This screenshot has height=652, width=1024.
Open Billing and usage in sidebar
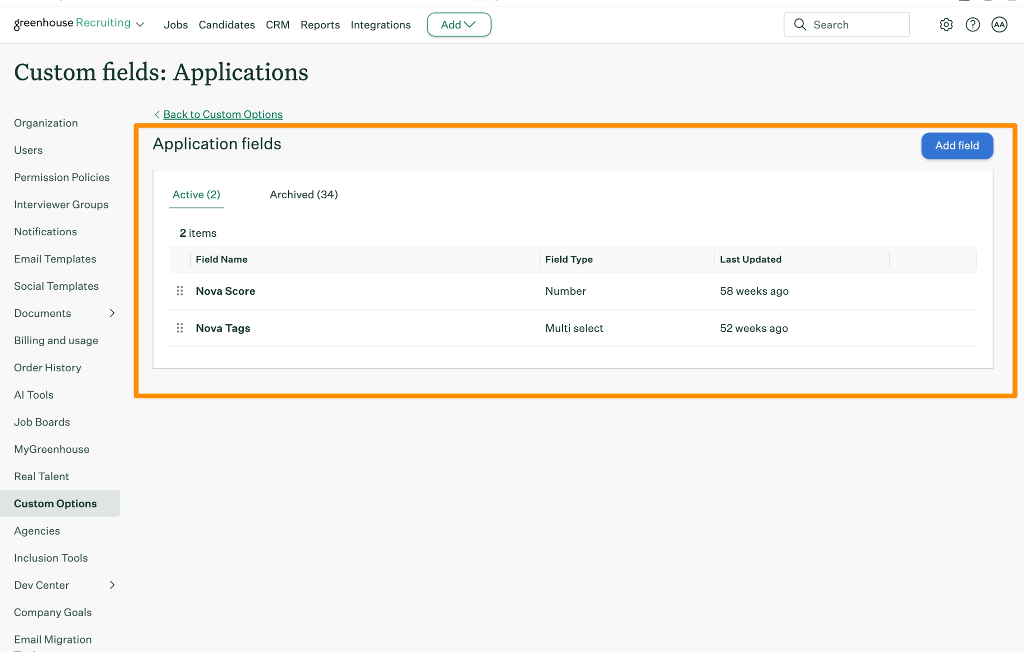pos(56,340)
